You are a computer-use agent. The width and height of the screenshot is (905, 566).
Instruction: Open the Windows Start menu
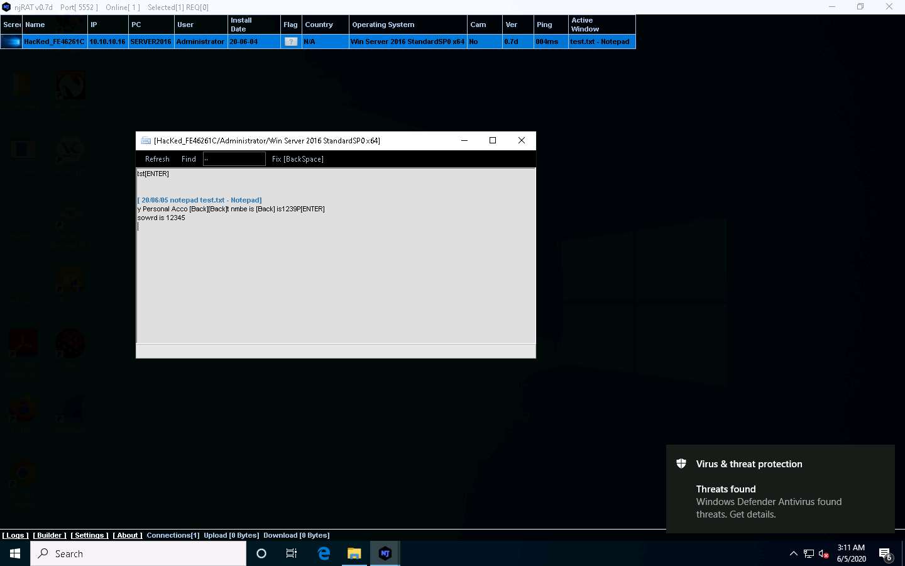pos(15,553)
